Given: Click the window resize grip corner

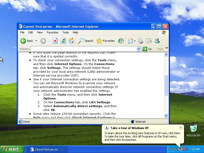Looking at the screenshot, I should [167, 122].
